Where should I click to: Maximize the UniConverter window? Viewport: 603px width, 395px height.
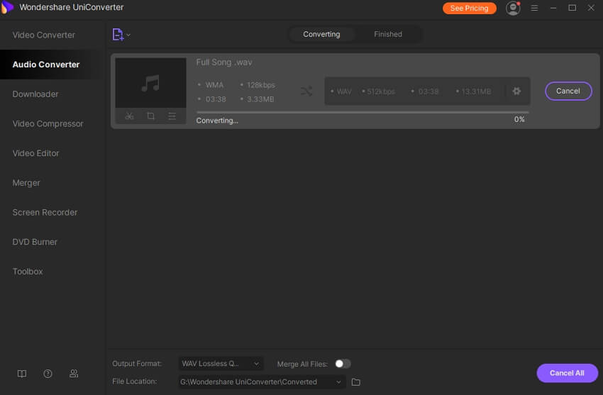point(572,8)
